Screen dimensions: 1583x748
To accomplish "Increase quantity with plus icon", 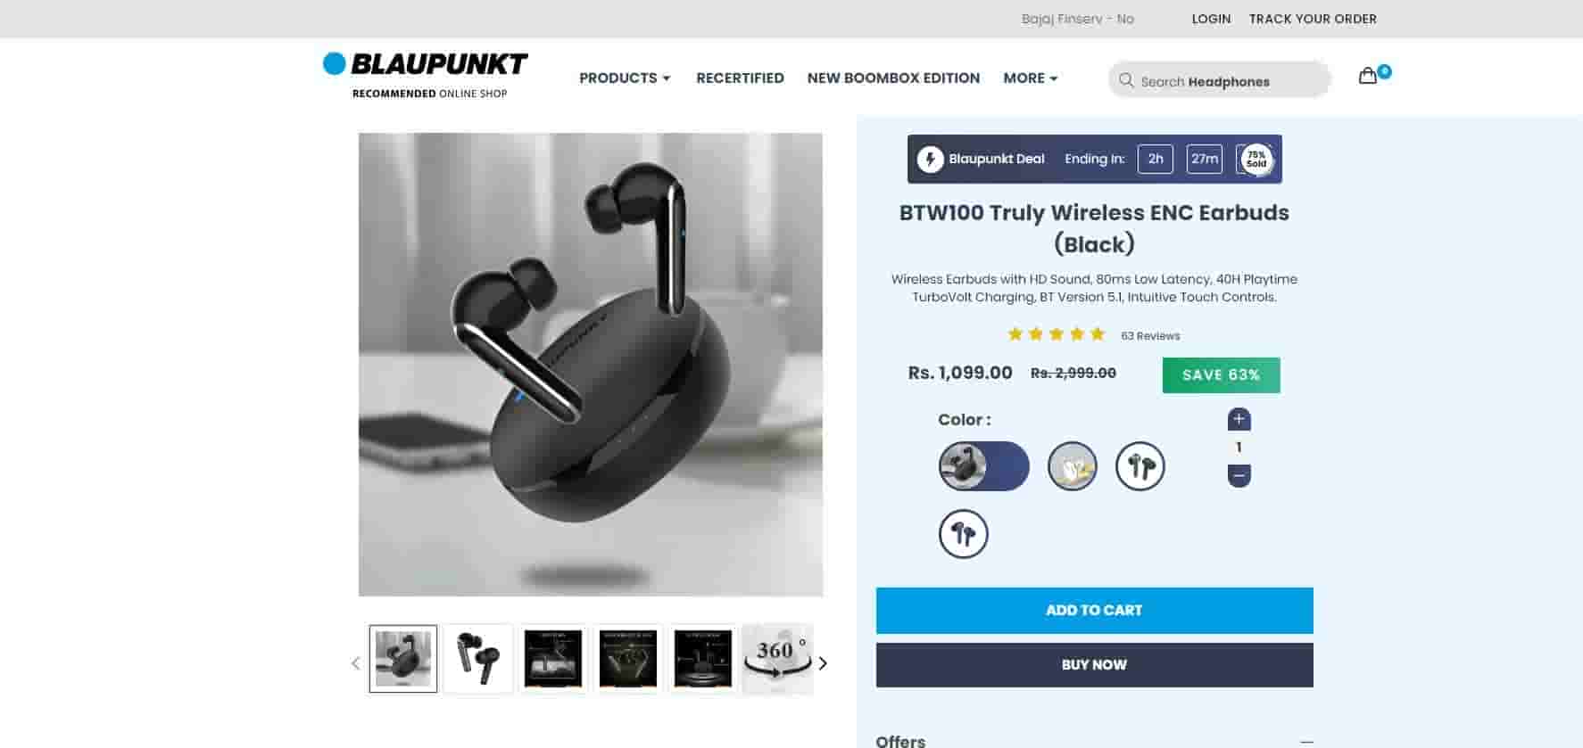I will [1239, 419].
